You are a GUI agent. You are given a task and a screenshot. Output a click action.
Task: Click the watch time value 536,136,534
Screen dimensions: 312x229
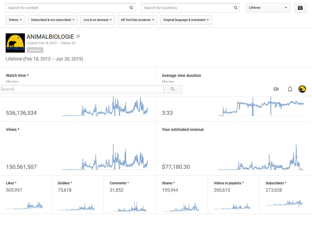tap(21, 113)
